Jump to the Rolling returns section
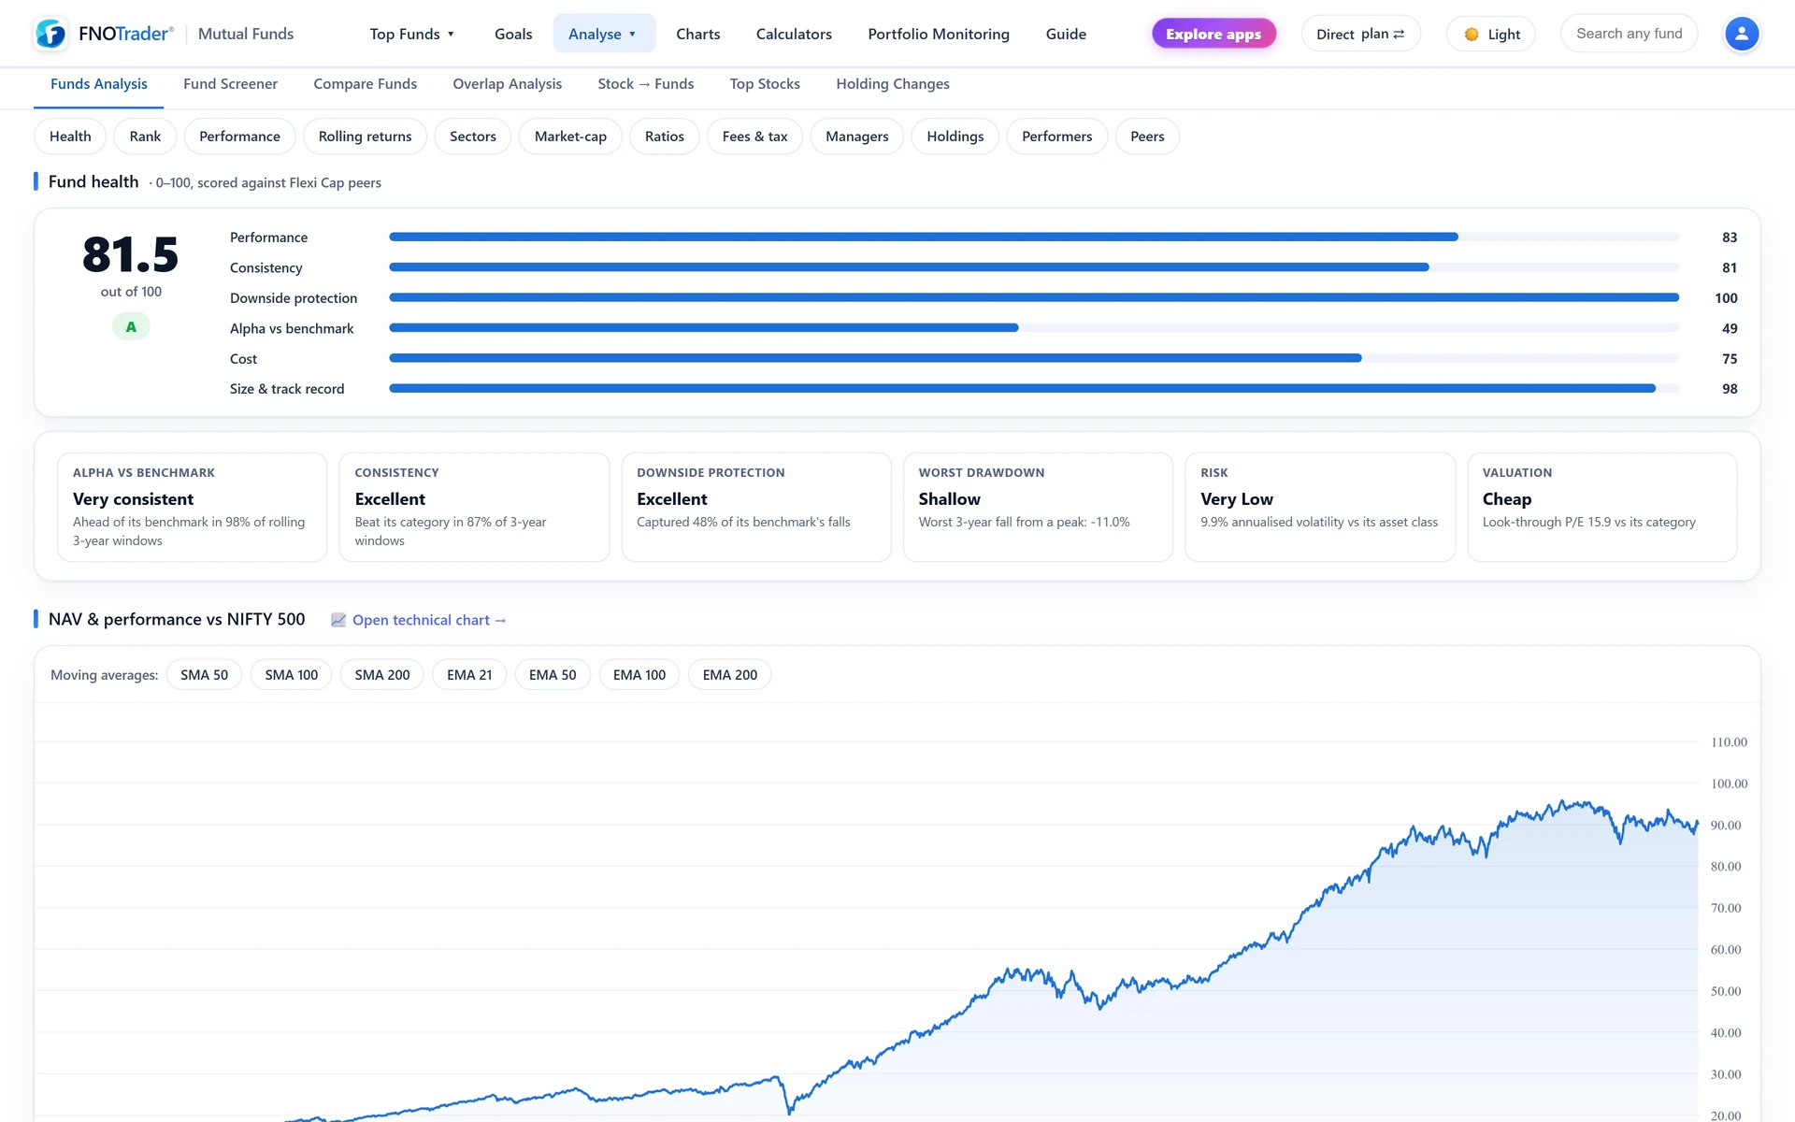 365,137
